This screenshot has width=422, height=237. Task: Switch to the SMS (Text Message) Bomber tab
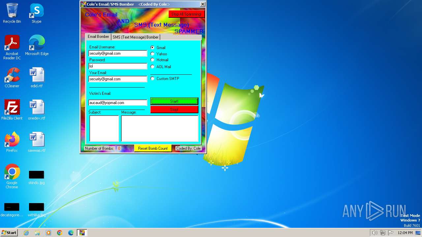click(x=136, y=37)
